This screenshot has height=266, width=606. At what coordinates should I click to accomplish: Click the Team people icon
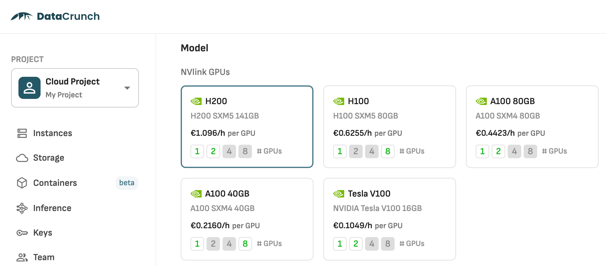point(22,257)
